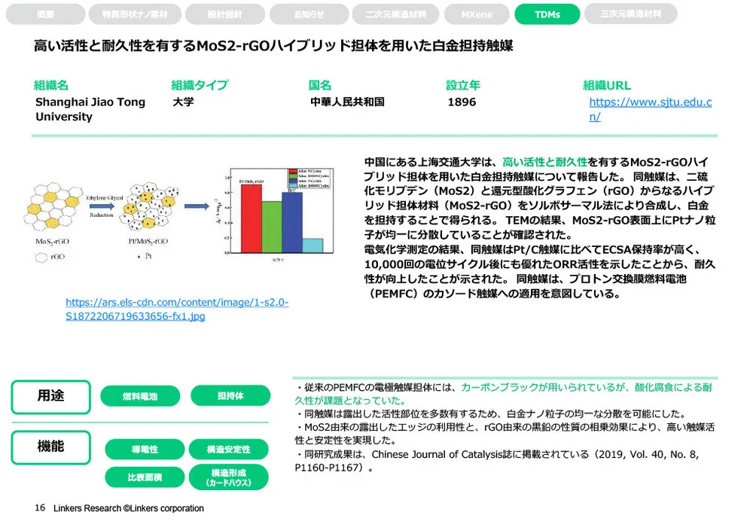Select the MXene tab

pos(477,14)
